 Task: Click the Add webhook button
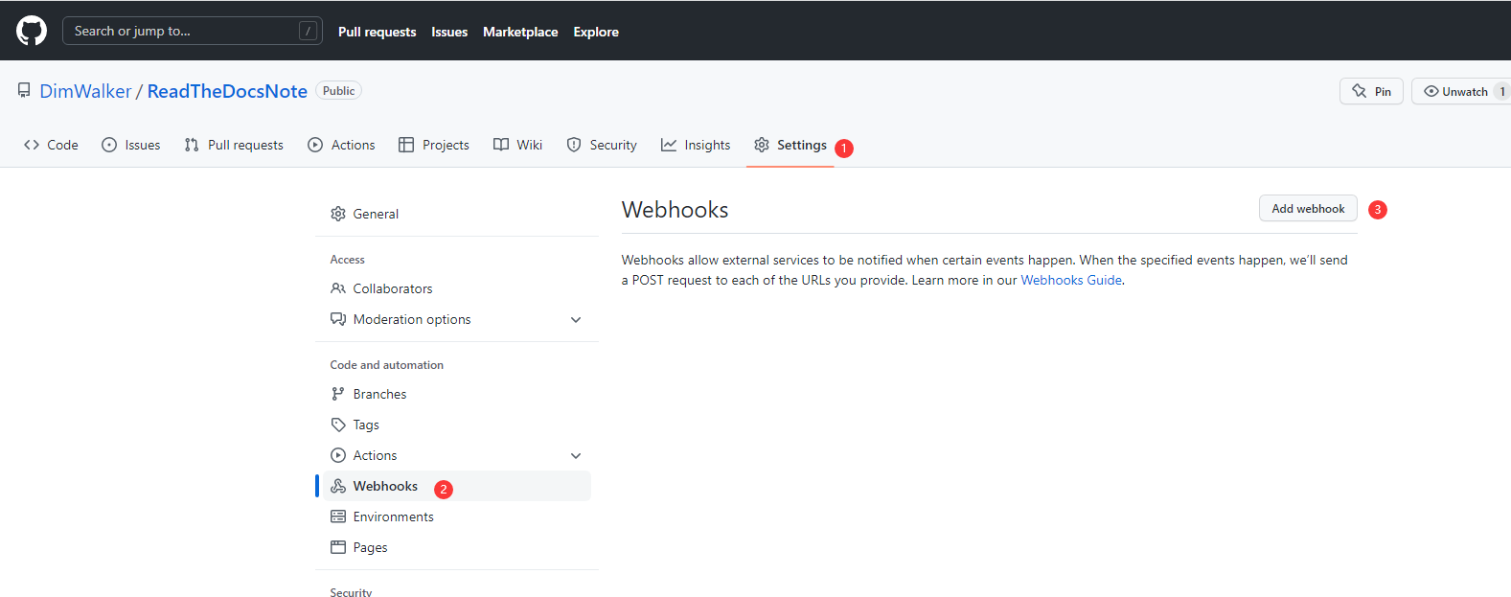1308,209
